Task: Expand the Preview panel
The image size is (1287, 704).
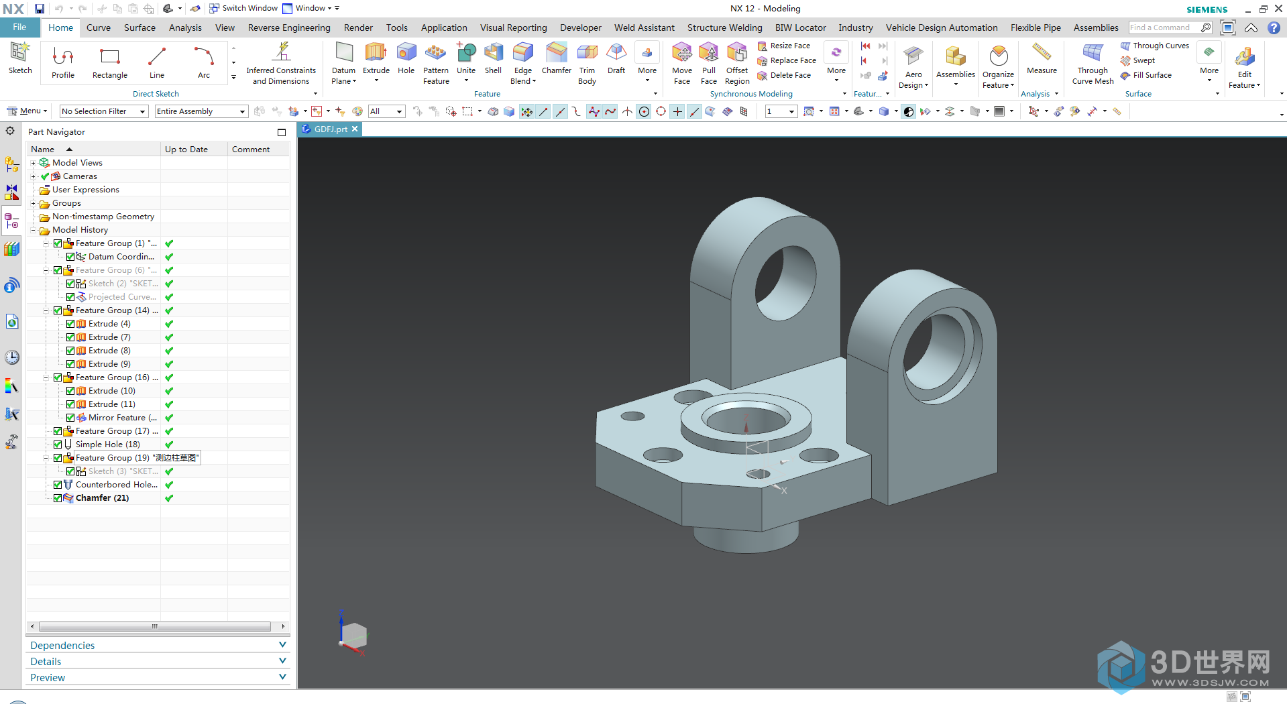Action: (x=158, y=677)
